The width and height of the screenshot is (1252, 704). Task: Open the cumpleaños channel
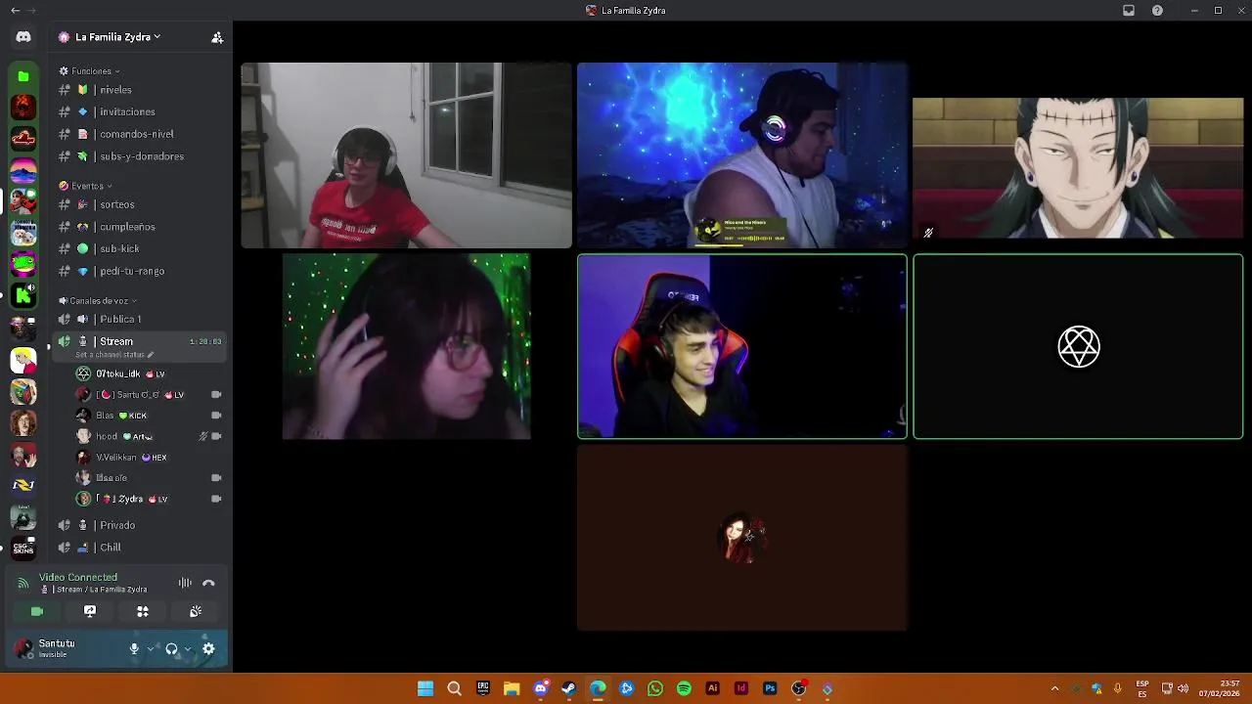tap(140, 227)
